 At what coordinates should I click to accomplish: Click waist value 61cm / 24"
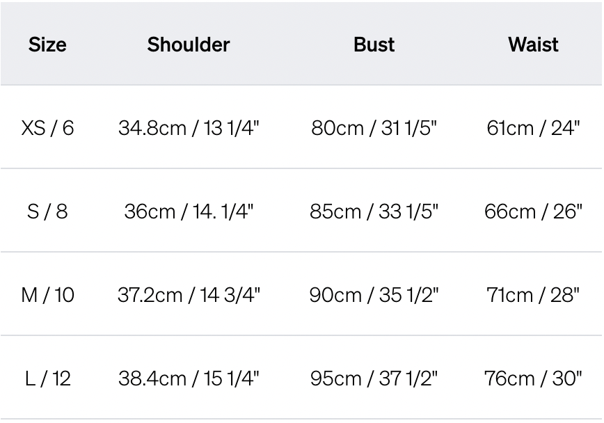coord(533,128)
